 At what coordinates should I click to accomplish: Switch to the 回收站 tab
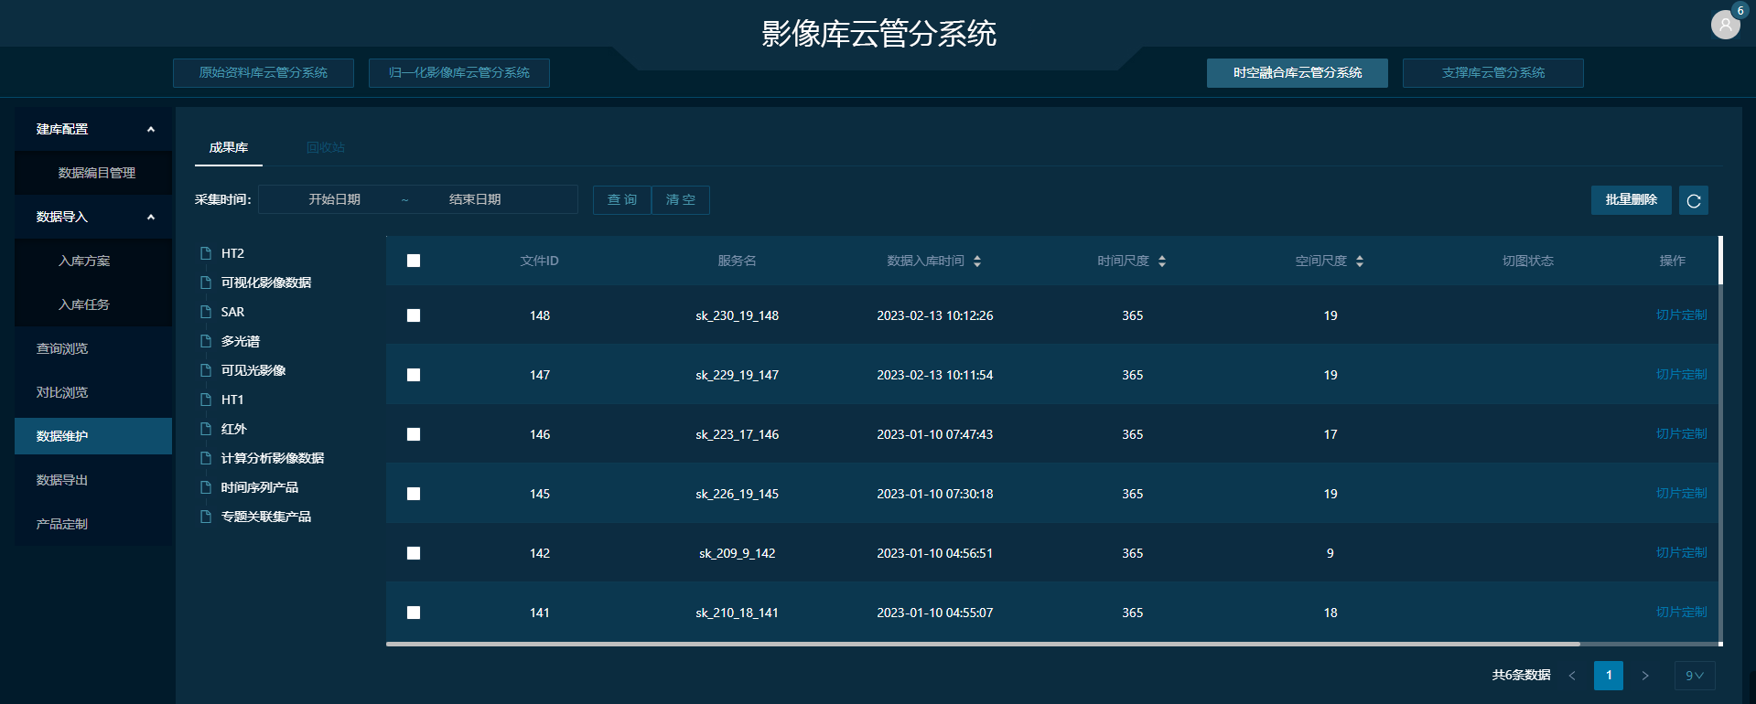coord(325,147)
